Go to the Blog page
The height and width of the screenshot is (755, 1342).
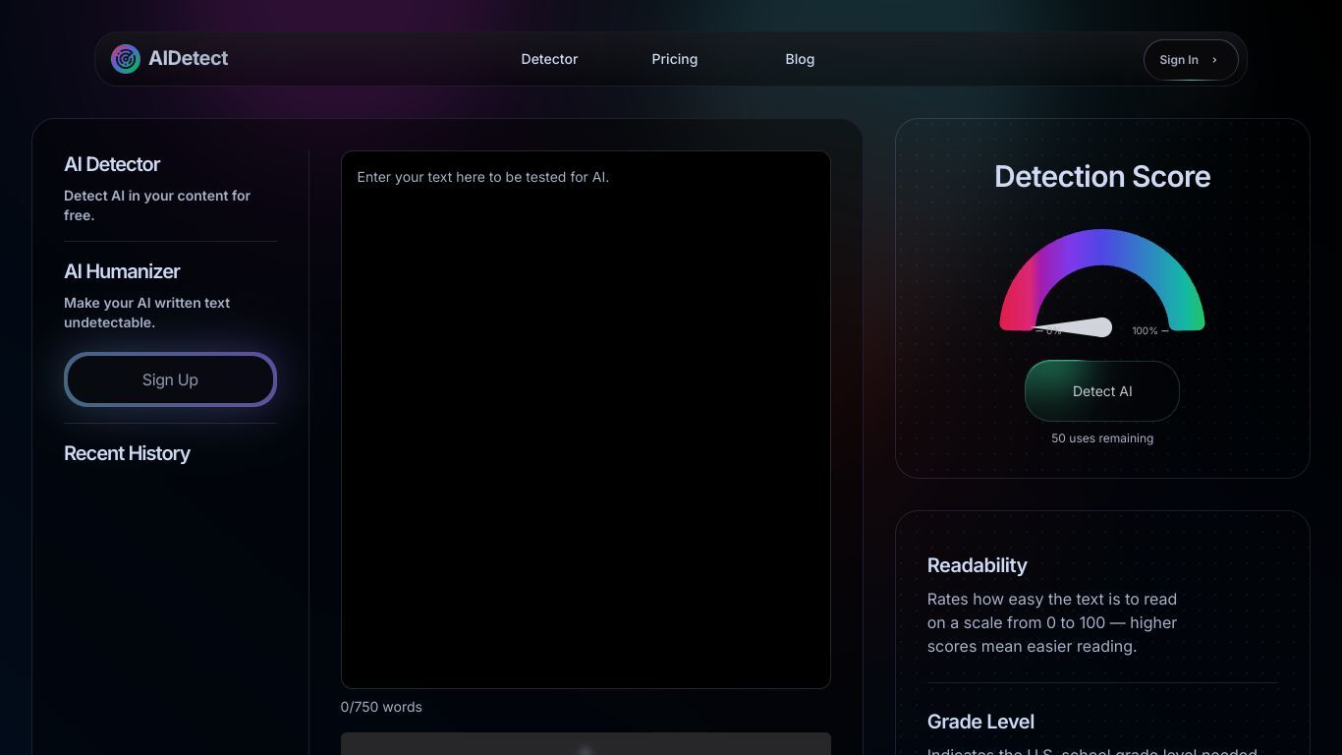click(800, 59)
